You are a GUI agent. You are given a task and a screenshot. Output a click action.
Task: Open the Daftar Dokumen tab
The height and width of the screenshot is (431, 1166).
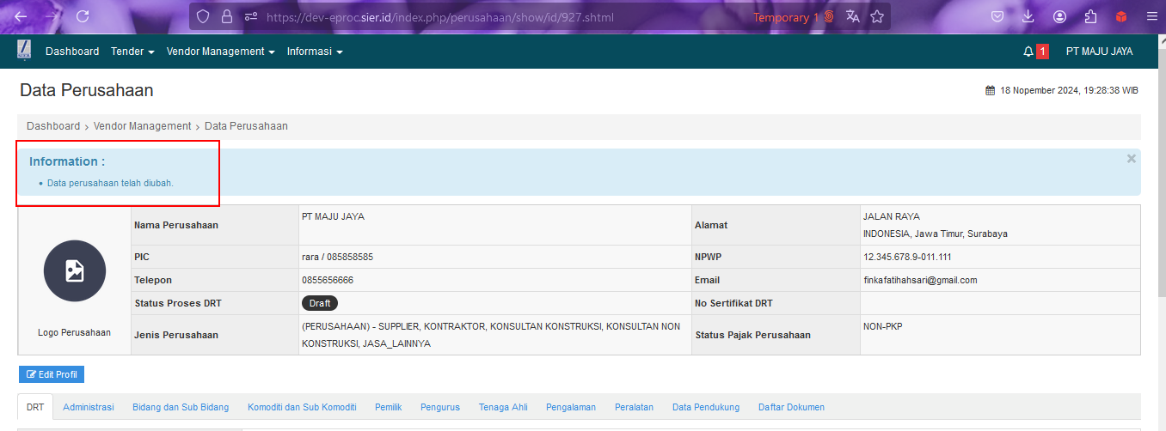tap(791, 408)
